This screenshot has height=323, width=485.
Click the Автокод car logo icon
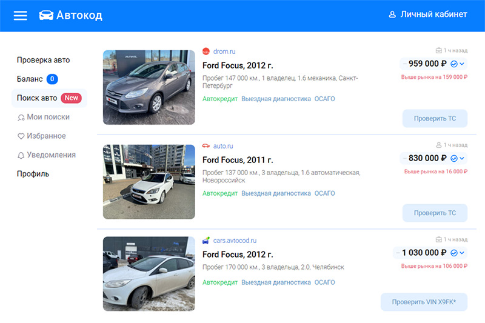(45, 15)
